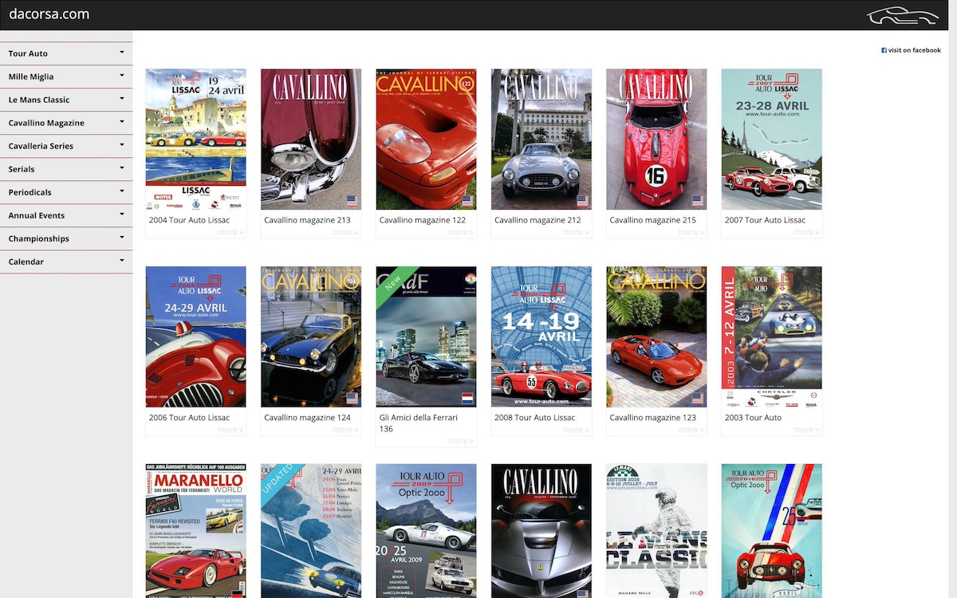The image size is (957, 598).
Task: Click the dacorsa.com site title
Action: coord(49,14)
